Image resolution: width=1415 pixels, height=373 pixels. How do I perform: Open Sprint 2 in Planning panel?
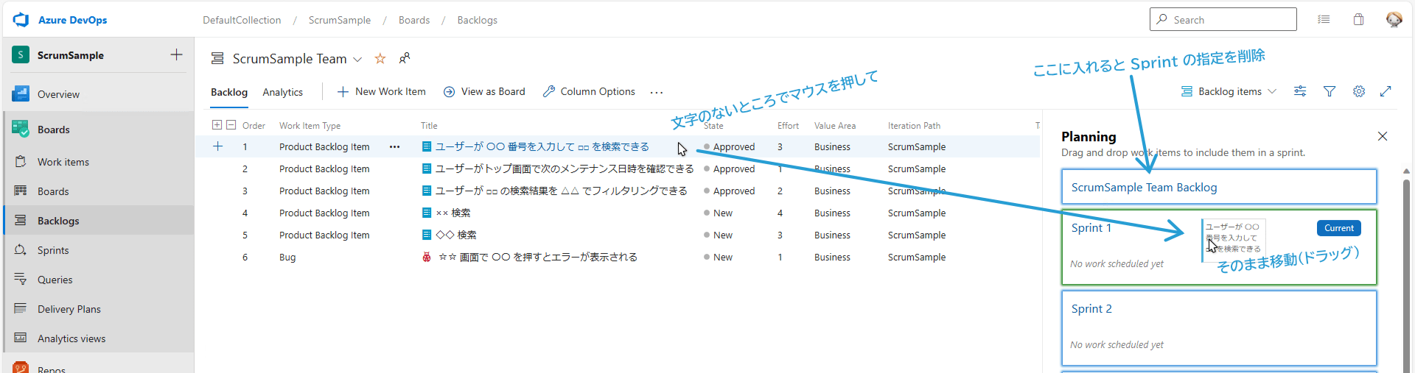coord(1092,309)
